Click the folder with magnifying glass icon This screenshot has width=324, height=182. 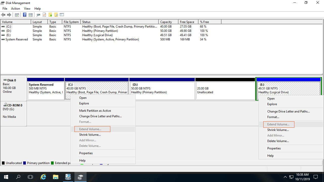[56, 15]
